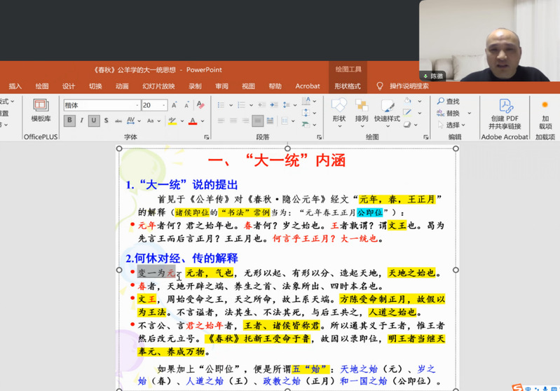
Task: Open font color dropdown arrow
Action: pos(202,121)
